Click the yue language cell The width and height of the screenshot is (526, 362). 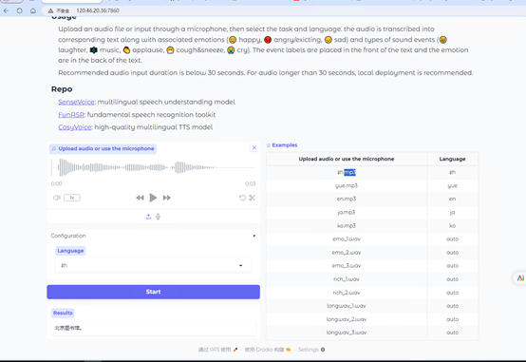[453, 185]
